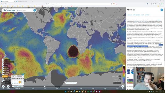Open the first bookmarks bar folder

pyautogui.click(x=4, y=6)
